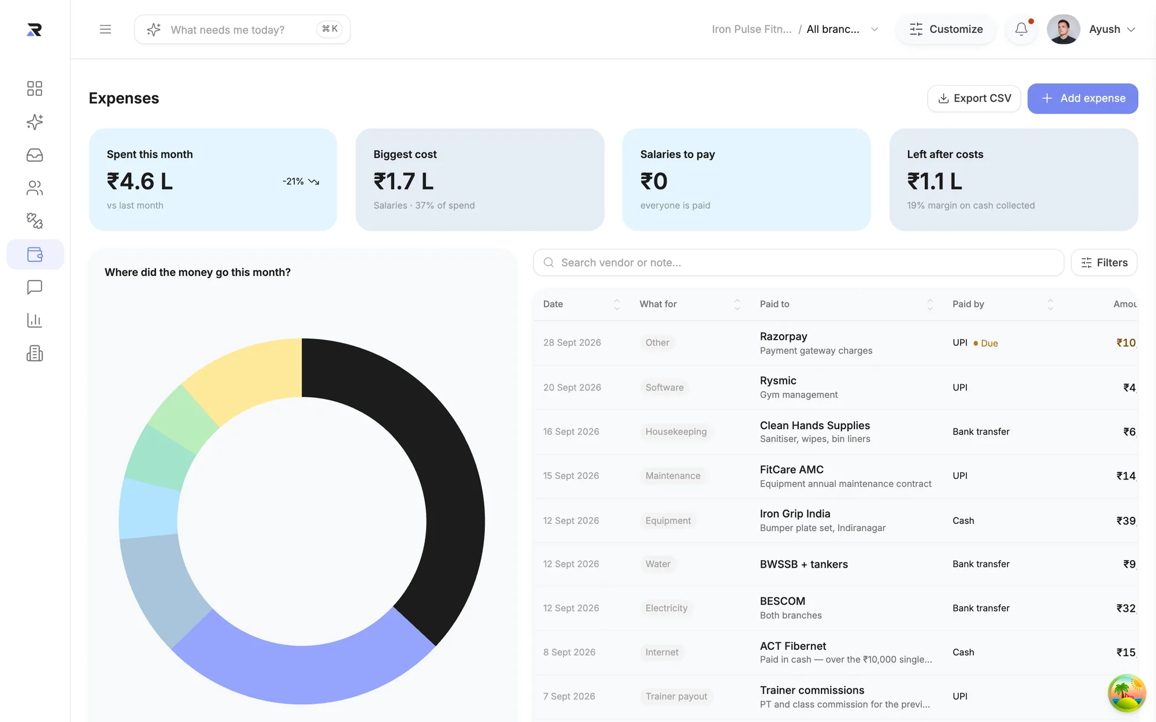
Task: Expand the Ayush account dropdown chevron
Action: [1131, 29]
